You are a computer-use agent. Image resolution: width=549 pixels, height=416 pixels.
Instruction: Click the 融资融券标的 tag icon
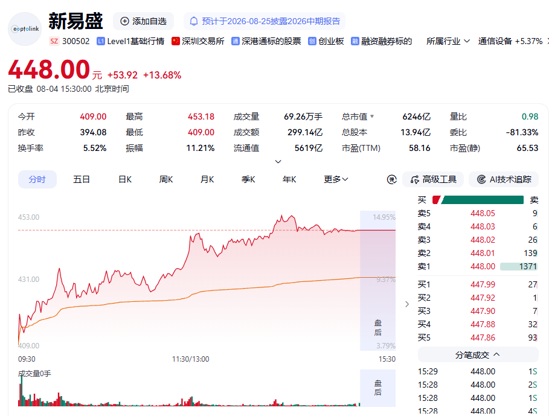(355, 41)
